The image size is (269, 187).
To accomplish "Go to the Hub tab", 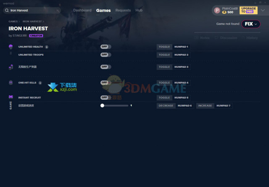I will click(x=139, y=10).
